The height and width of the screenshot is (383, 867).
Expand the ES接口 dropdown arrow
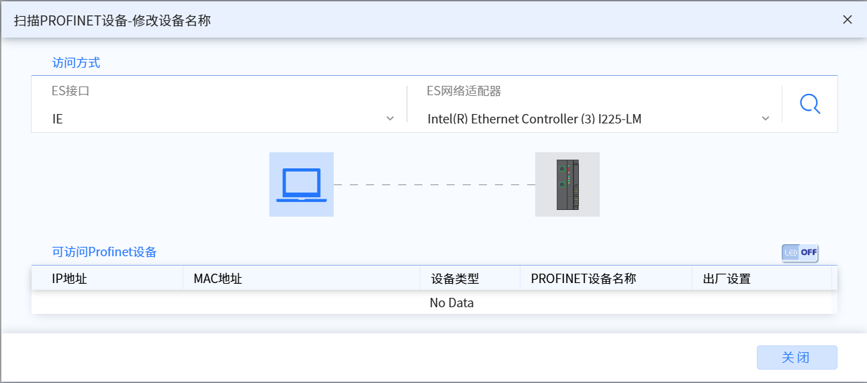tap(390, 119)
